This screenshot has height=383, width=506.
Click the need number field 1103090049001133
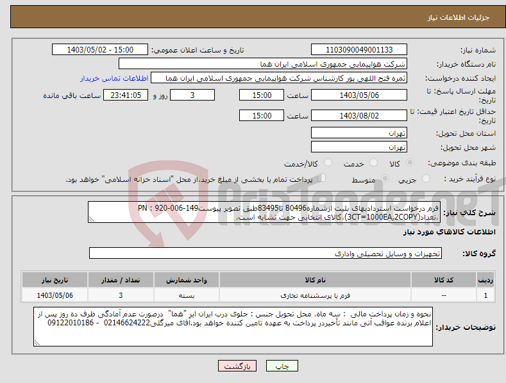[359, 50]
